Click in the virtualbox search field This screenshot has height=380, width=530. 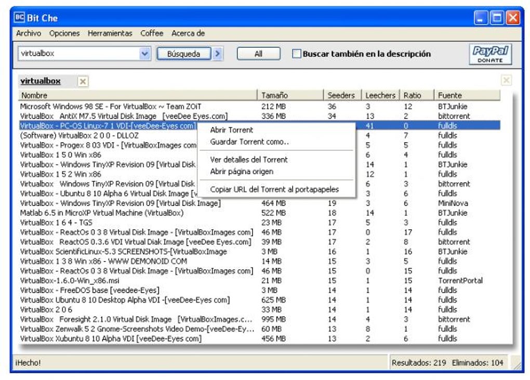pos(78,54)
